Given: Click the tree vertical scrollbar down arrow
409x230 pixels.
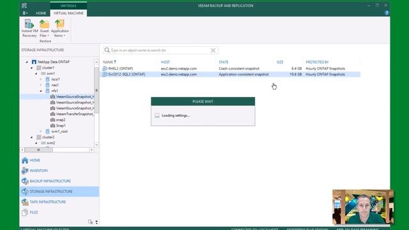Looking at the screenshot, I should click(x=96, y=145).
